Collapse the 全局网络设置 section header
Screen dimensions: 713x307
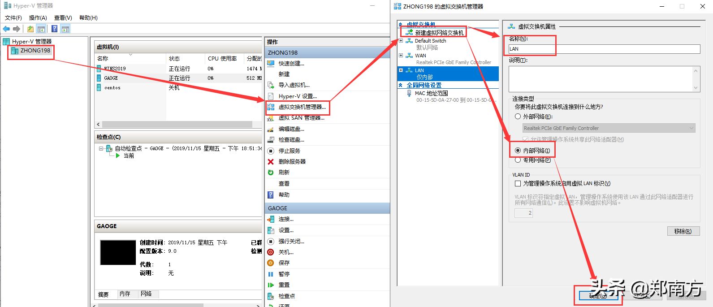point(401,85)
